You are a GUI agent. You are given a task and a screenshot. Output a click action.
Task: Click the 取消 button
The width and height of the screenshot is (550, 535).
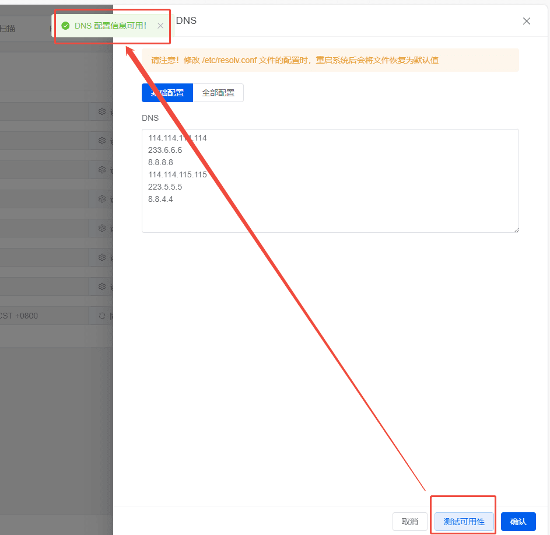(409, 522)
